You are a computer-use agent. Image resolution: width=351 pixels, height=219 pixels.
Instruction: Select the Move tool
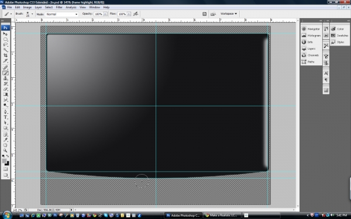pos(5,34)
